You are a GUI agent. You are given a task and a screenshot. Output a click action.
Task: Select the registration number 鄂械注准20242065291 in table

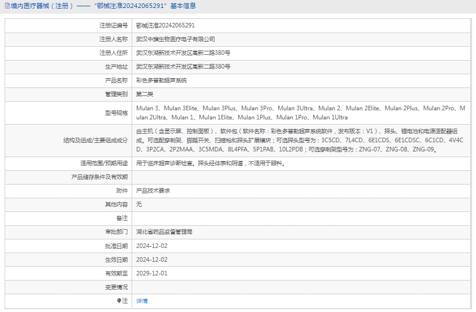click(165, 26)
